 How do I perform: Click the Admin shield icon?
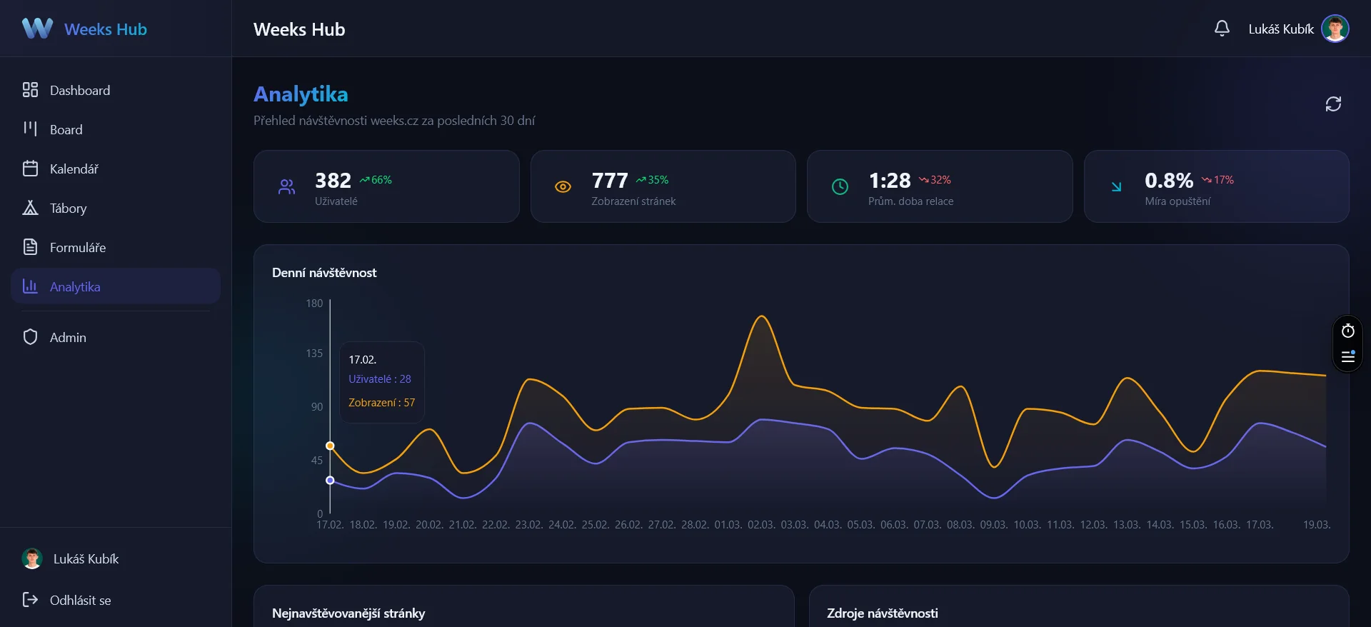click(x=30, y=337)
